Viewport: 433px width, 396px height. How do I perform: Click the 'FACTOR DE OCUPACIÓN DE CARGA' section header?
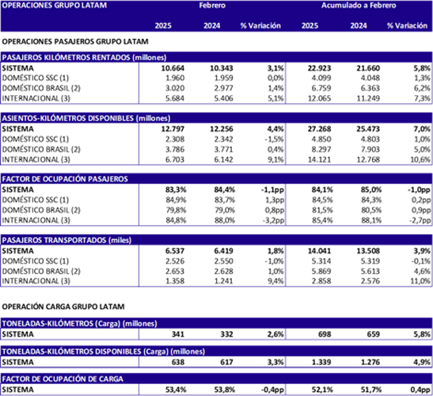click(63, 379)
